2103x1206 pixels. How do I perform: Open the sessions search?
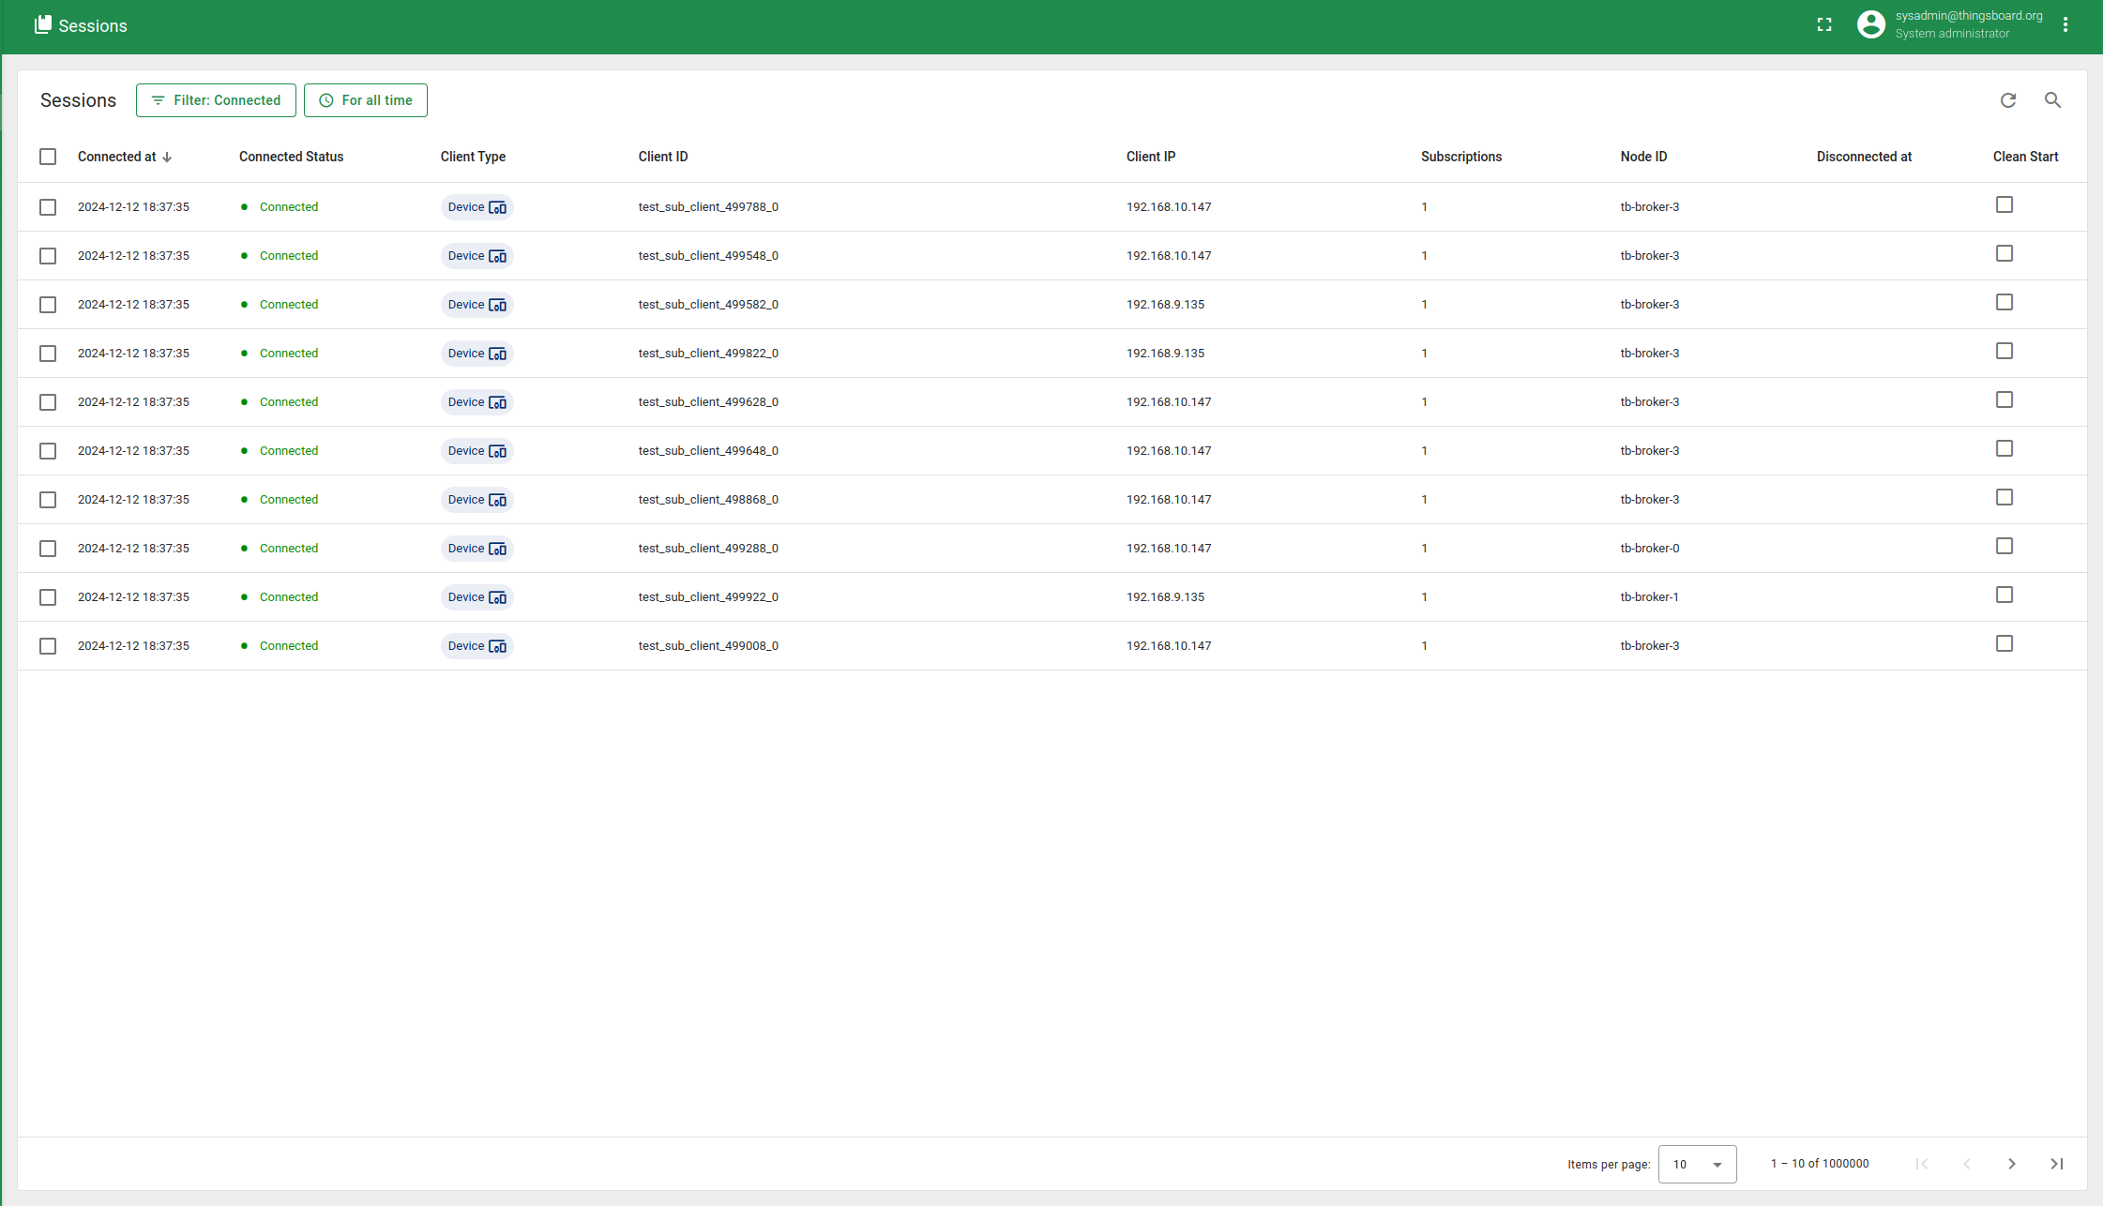(2052, 100)
